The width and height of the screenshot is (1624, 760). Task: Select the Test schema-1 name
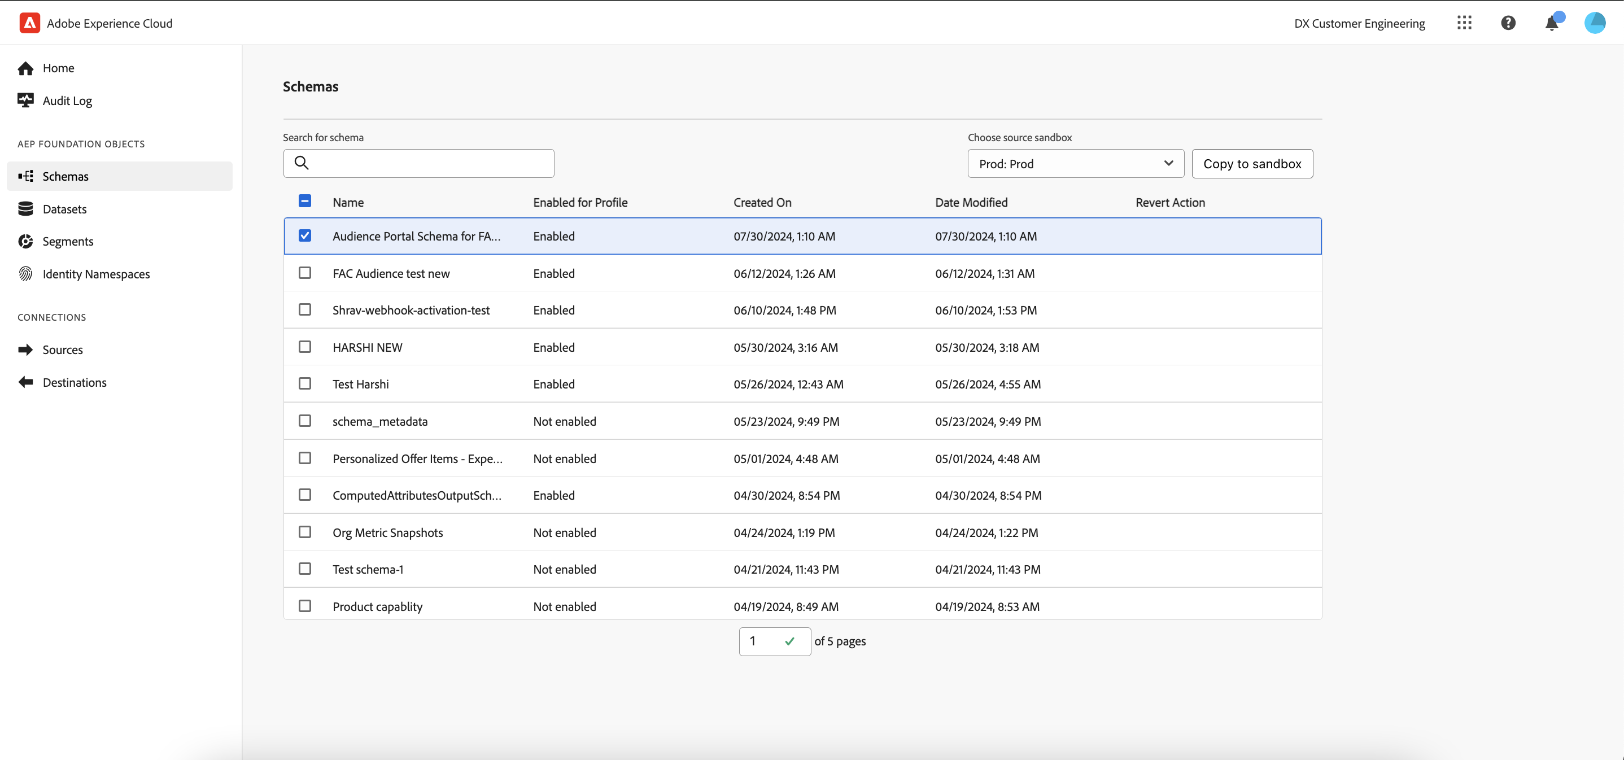pyautogui.click(x=368, y=569)
